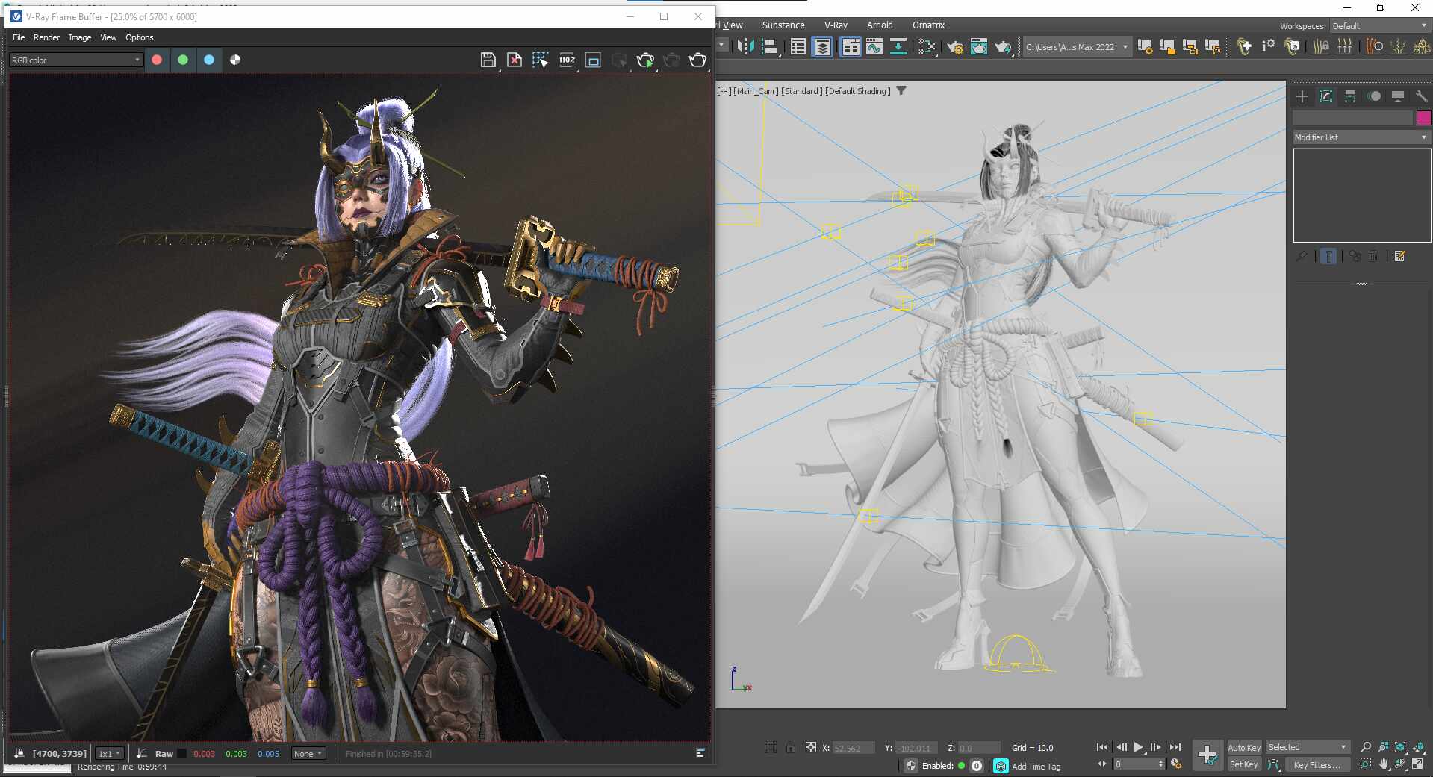
Task: Open the [Default Shading] viewport menu
Action: tap(857, 91)
